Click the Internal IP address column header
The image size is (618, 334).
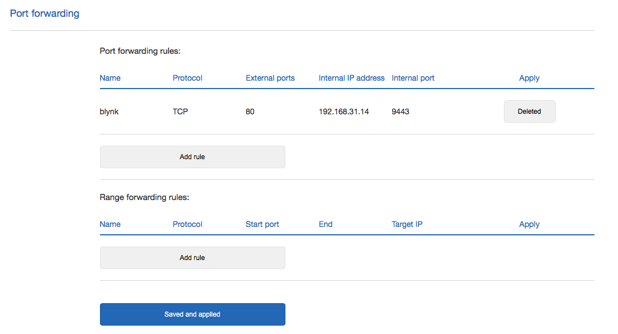352,78
